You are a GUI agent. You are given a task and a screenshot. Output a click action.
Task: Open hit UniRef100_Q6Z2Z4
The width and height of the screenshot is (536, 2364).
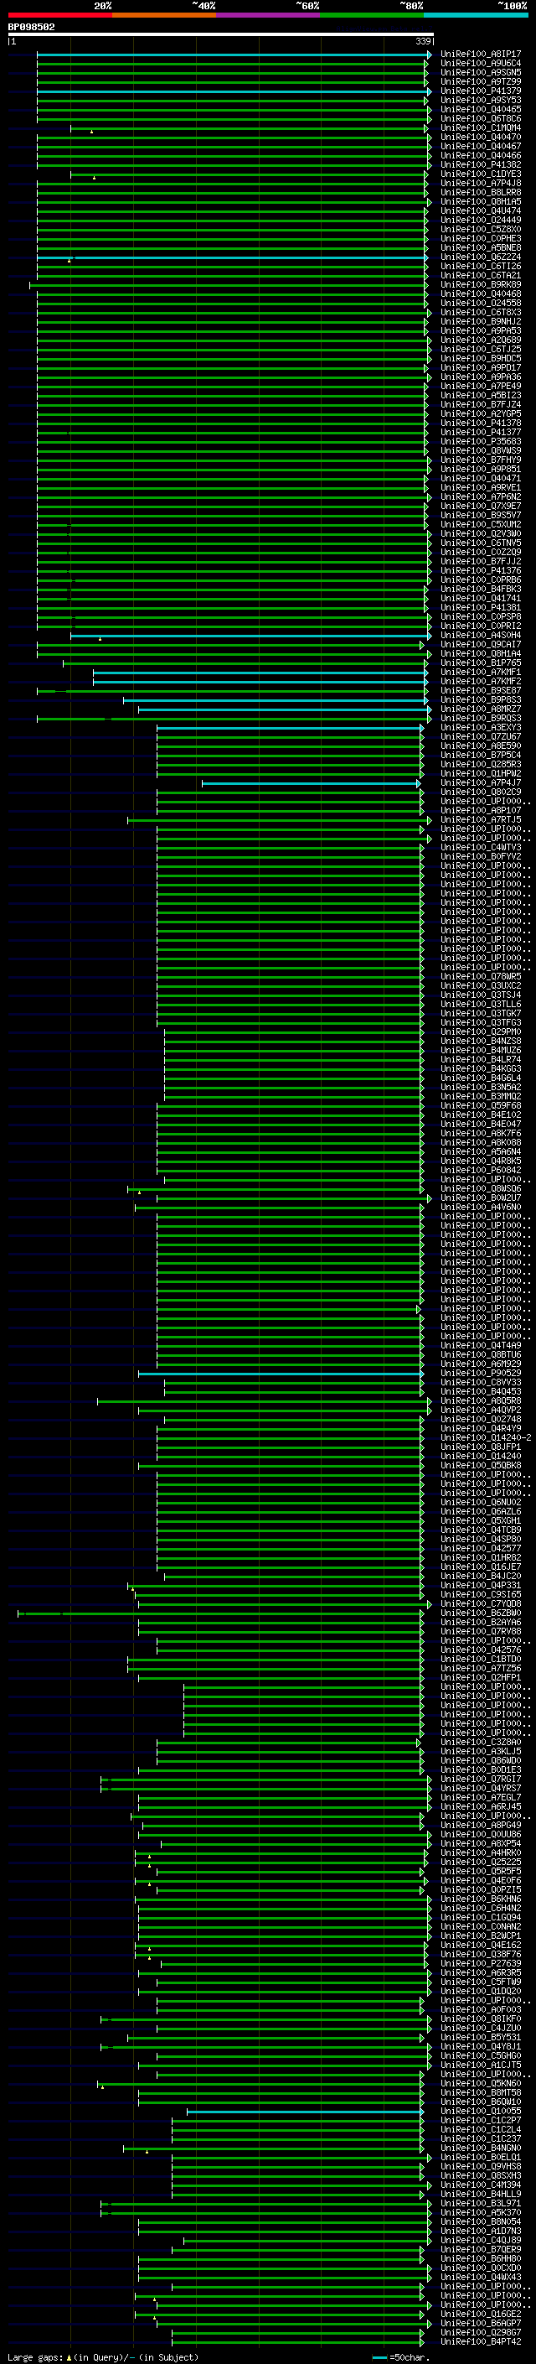click(480, 257)
